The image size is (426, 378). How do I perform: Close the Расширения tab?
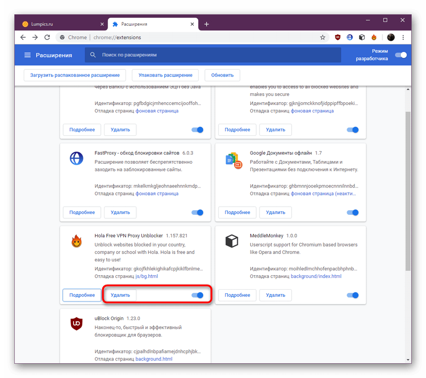192,24
